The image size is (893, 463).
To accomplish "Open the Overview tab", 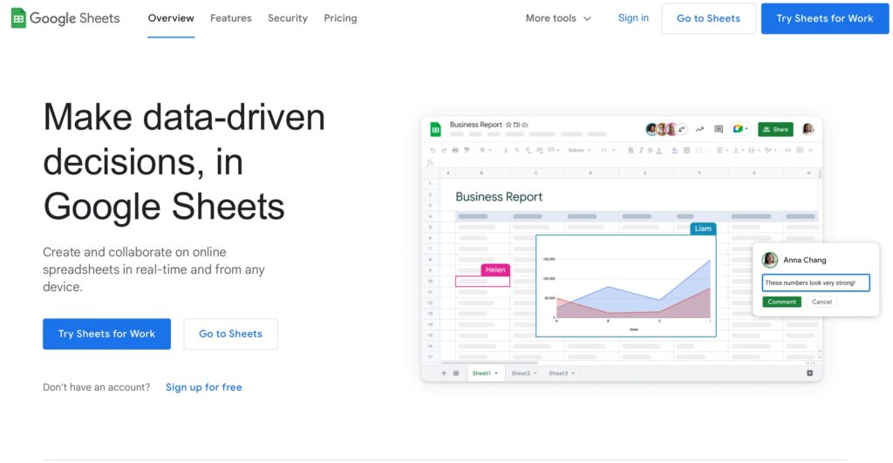I will (x=171, y=18).
